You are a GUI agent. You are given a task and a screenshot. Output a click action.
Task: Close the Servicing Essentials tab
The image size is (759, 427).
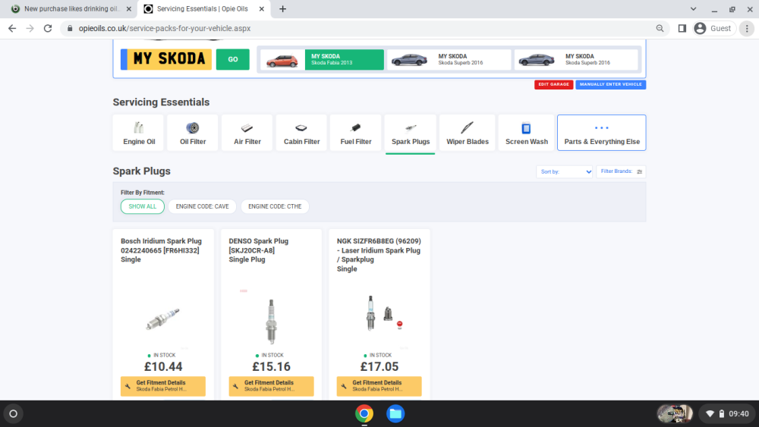click(261, 8)
